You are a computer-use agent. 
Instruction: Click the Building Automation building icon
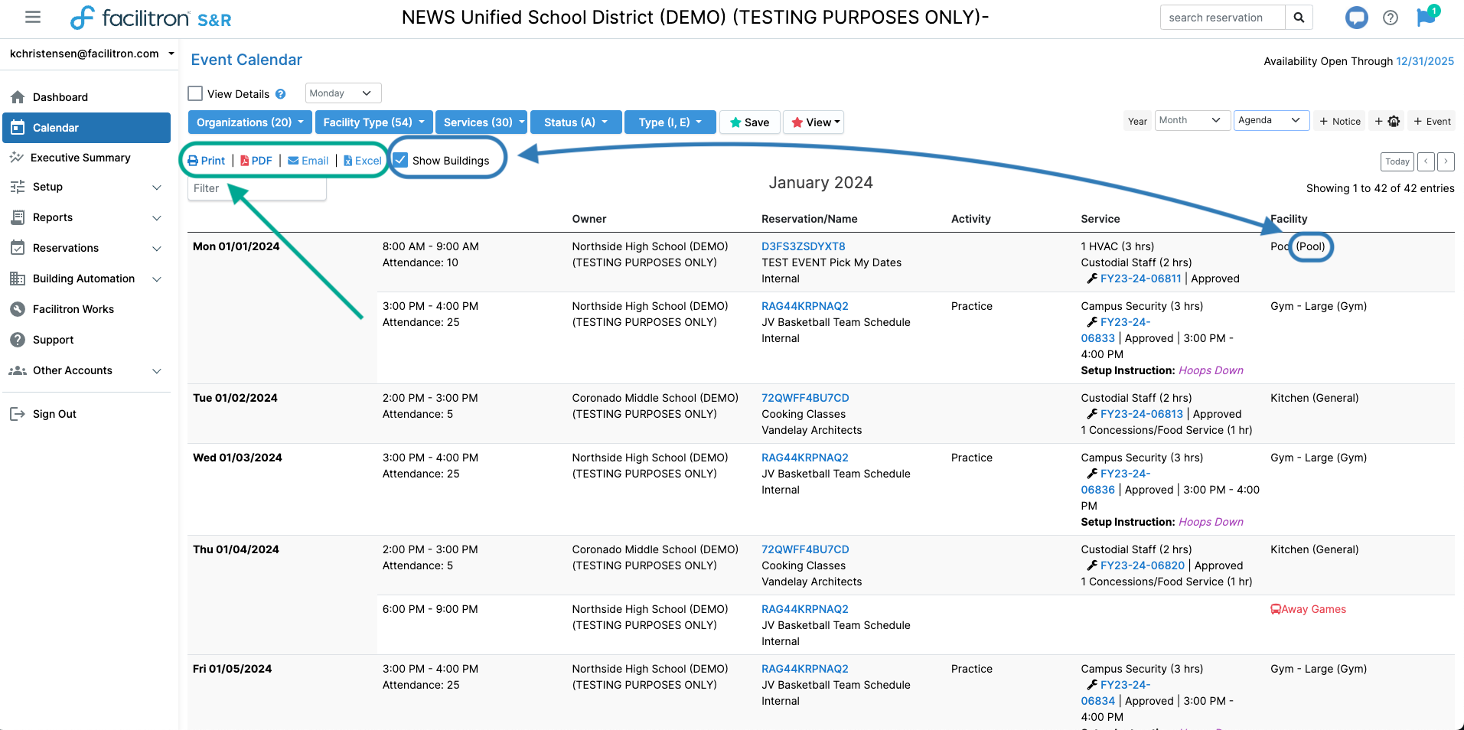(18, 279)
